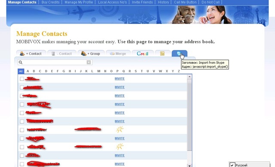Open the Buy Credits menu item
The height and width of the screenshot is (167, 275).
[50, 2]
